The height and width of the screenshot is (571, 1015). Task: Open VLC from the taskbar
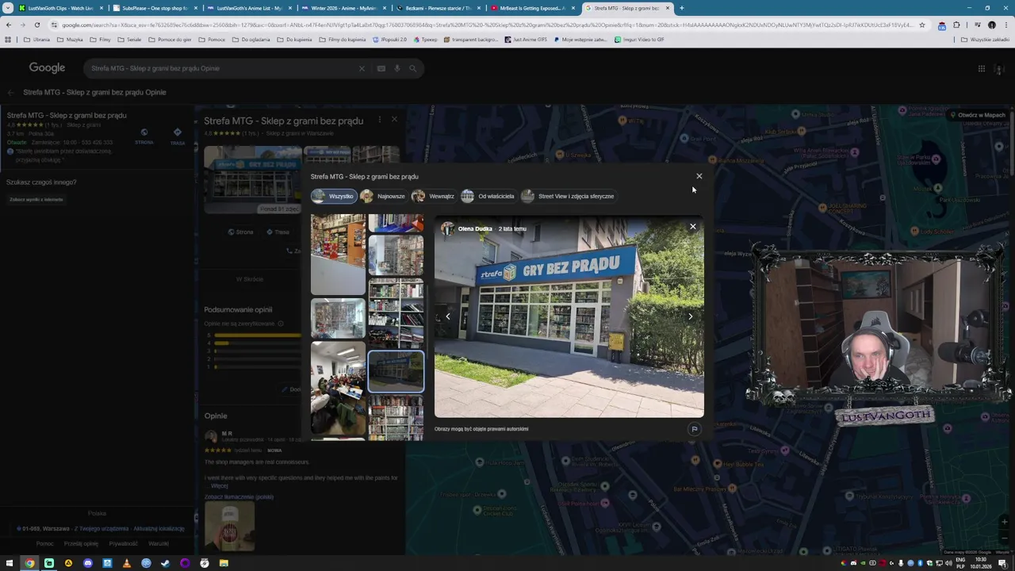(127, 563)
